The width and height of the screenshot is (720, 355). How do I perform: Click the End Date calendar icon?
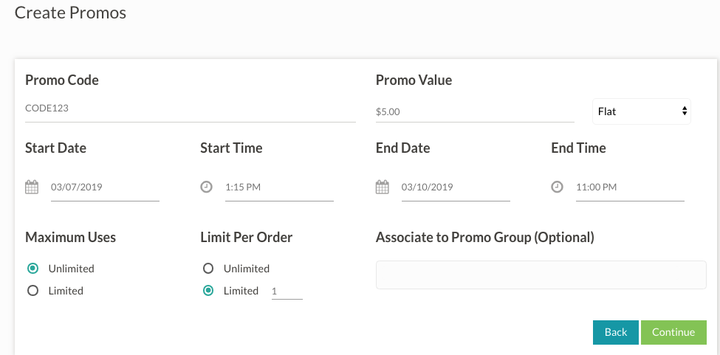tap(382, 187)
